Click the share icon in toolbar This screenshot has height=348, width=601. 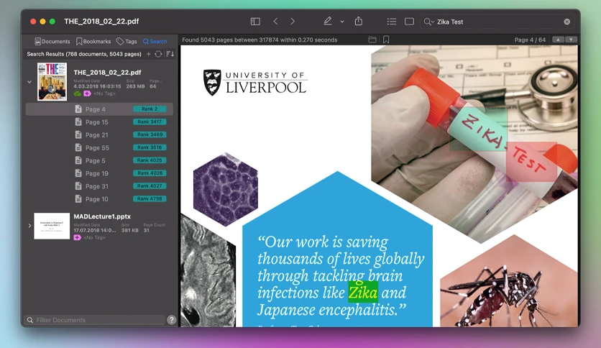[359, 21]
